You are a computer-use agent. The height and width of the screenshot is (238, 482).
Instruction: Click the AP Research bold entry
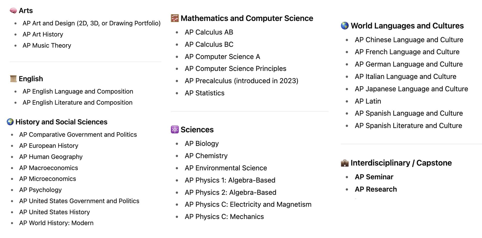(x=376, y=189)
